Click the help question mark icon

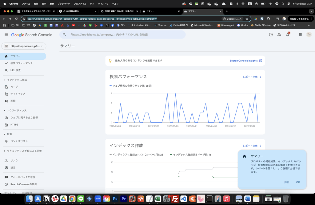pos(271,35)
